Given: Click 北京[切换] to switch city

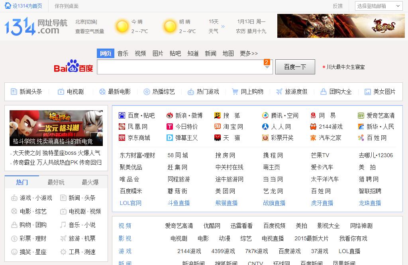Looking at the screenshot, I should coord(86,22).
